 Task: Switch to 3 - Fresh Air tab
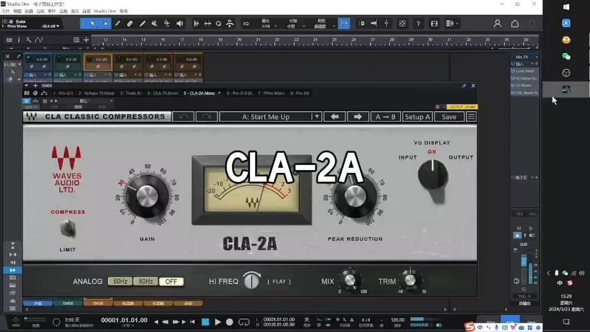131,93
